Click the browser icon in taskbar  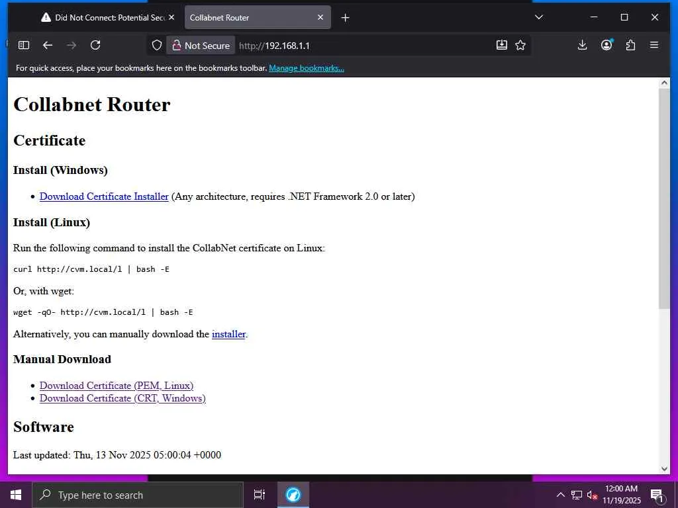293,495
